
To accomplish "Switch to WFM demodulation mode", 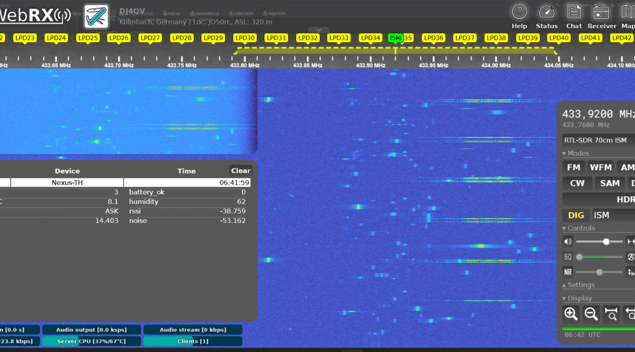I will [x=600, y=167].
